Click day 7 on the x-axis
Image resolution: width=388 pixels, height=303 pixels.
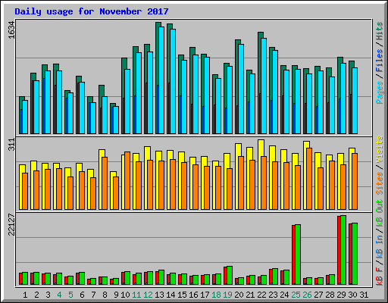click(x=93, y=295)
